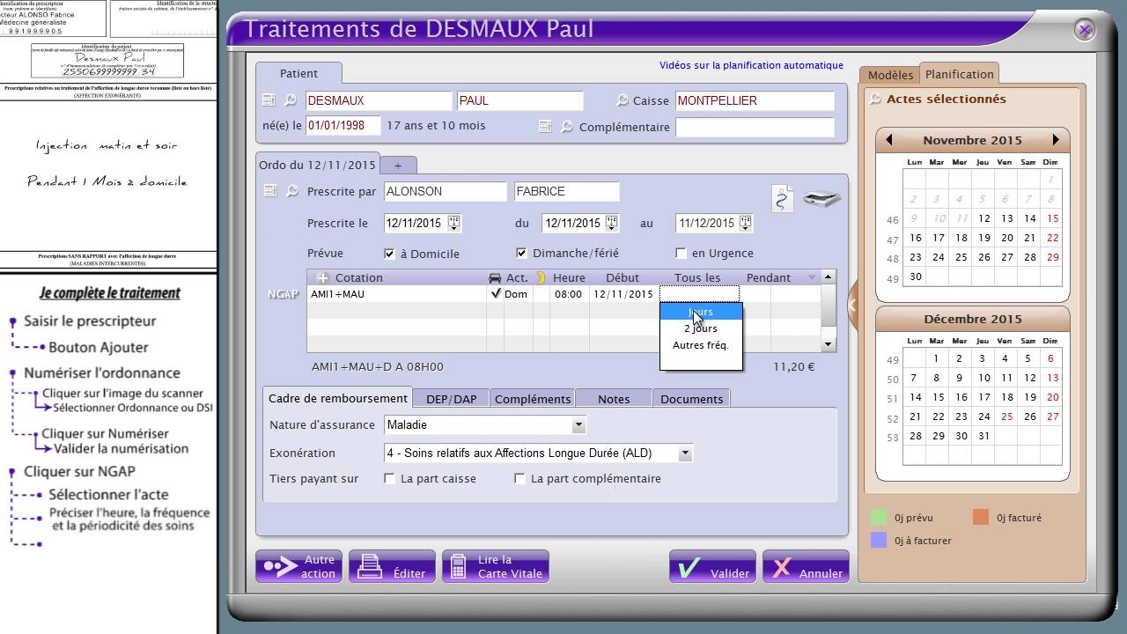
Task: Open the DEP/DAP tab
Action: (452, 399)
